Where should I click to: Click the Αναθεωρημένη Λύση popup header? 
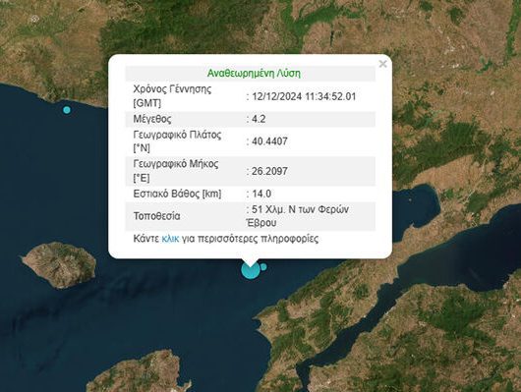[254, 73]
